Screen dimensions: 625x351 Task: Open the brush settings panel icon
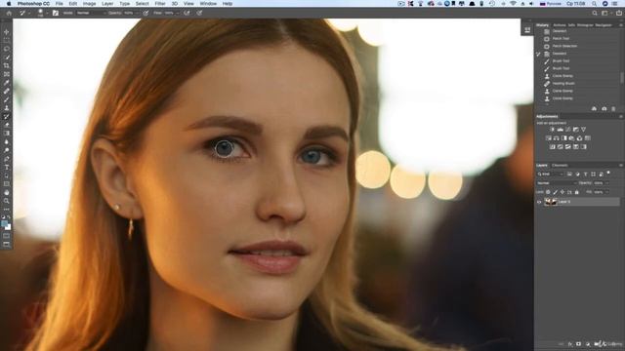coord(56,13)
